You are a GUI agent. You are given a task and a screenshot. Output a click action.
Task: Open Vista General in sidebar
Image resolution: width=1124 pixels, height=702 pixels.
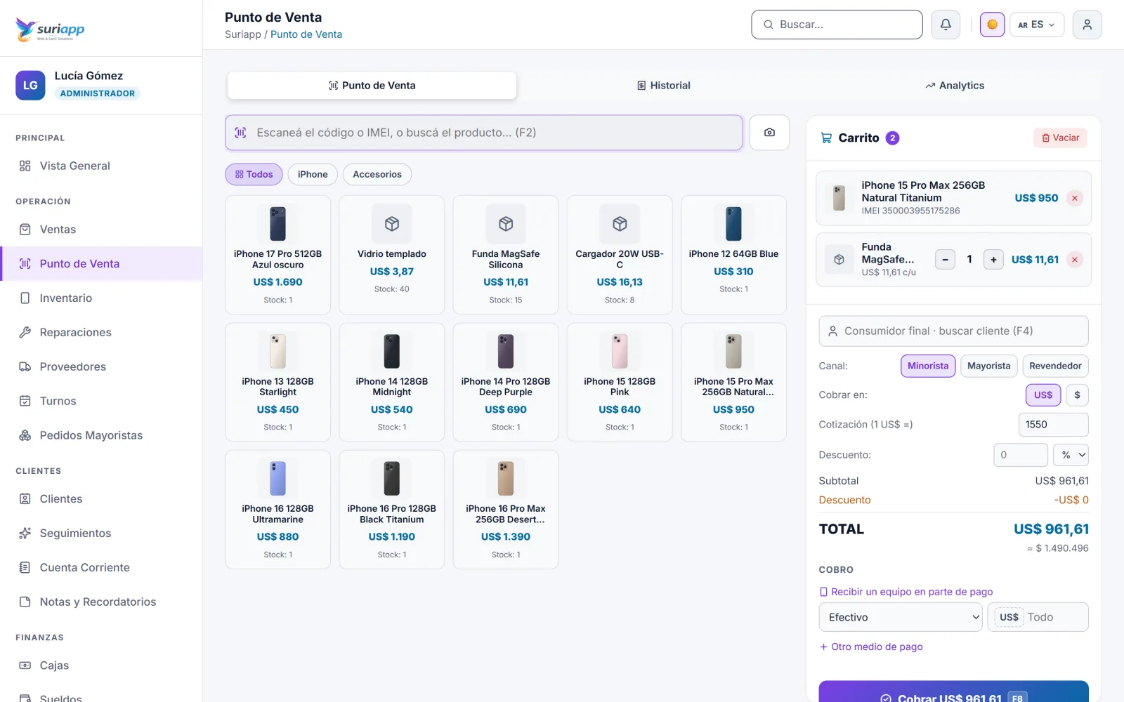(x=101, y=166)
